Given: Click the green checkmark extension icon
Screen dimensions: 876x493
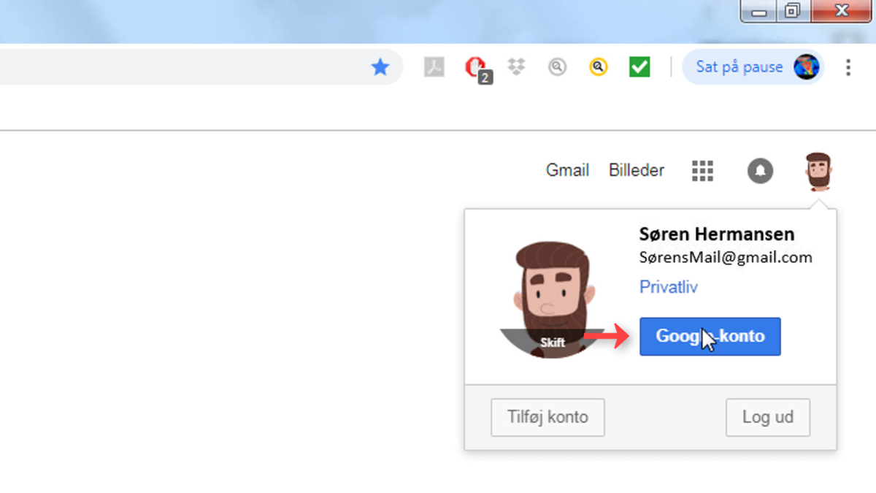Looking at the screenshot, I should 639,67.
